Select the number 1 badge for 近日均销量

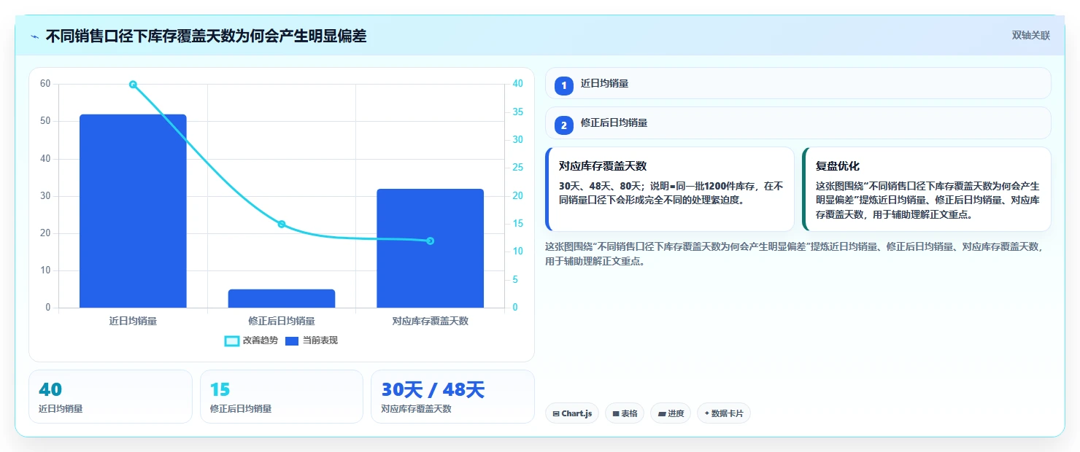[x=564, y=86]
